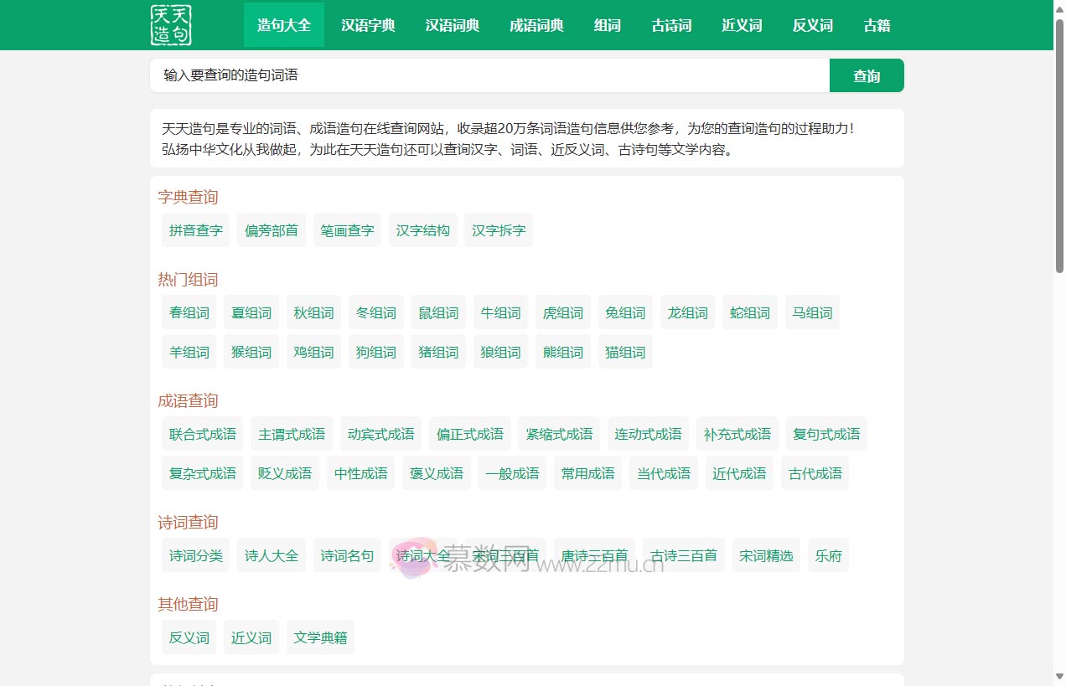
Task: Go to the 成语词典 menu item
Action: (536, 25)
